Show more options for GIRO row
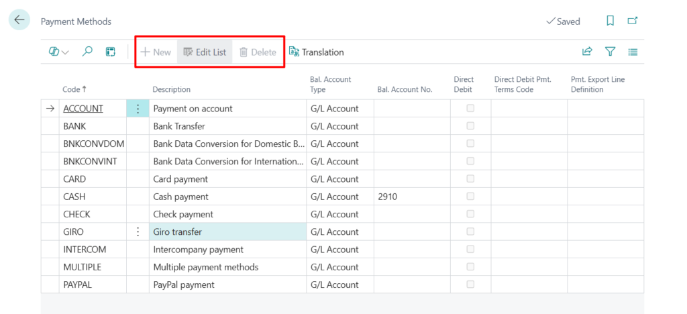 tap(138, 232)
